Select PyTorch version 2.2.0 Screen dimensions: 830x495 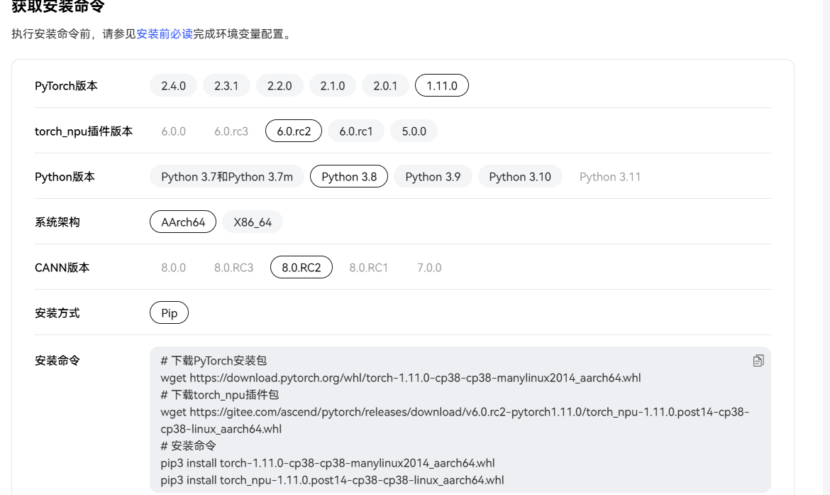[x=280, y=85]
